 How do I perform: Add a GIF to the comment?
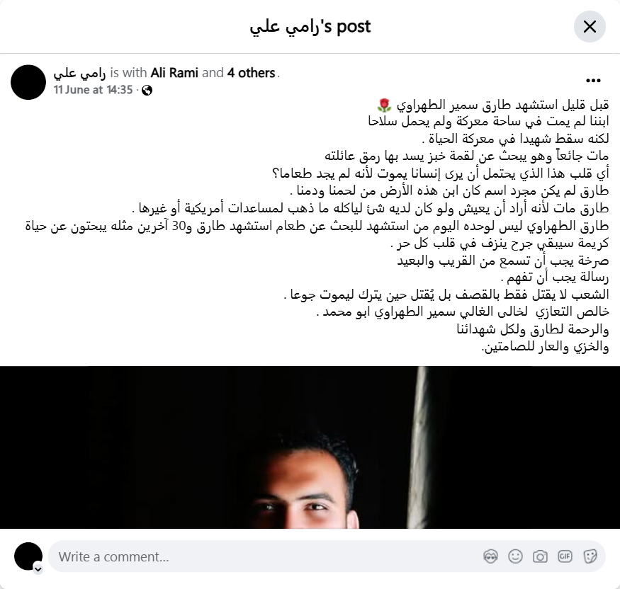565,556
